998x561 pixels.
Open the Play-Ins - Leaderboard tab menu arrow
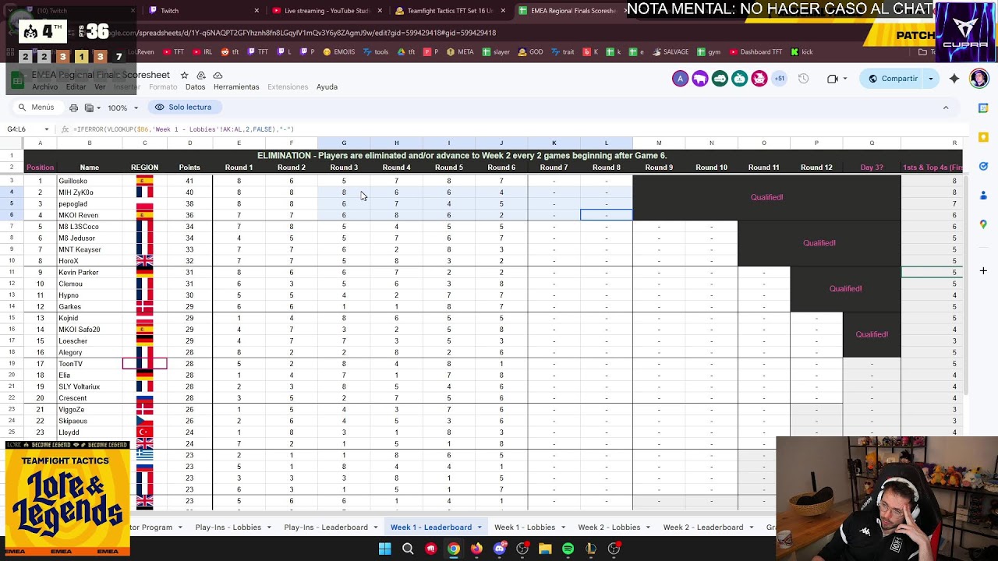(376, 527)
